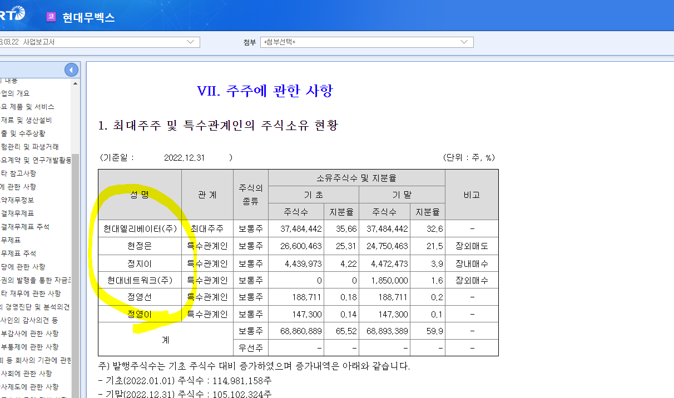Click the 26,600,463 share count cell

coord(296,246)
